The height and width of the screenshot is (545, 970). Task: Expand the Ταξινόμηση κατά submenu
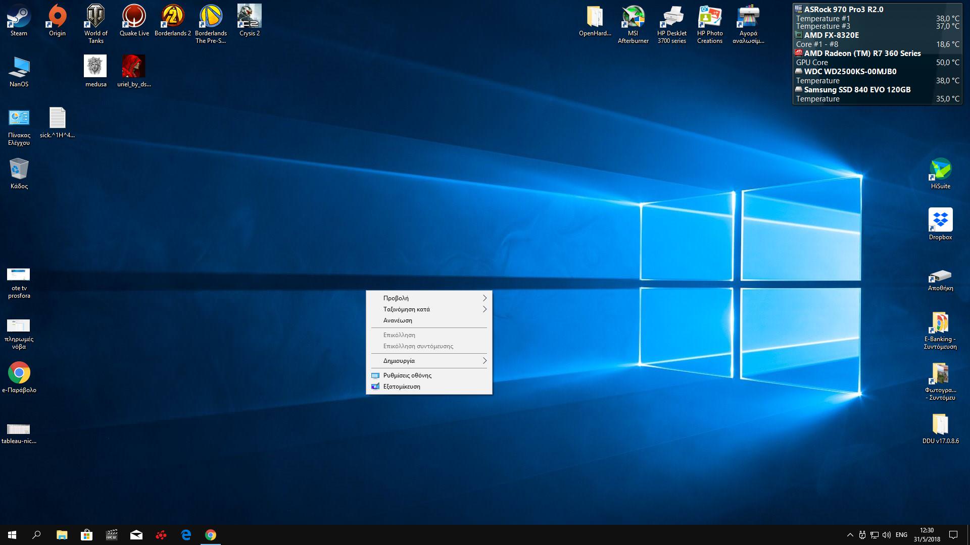429,309
